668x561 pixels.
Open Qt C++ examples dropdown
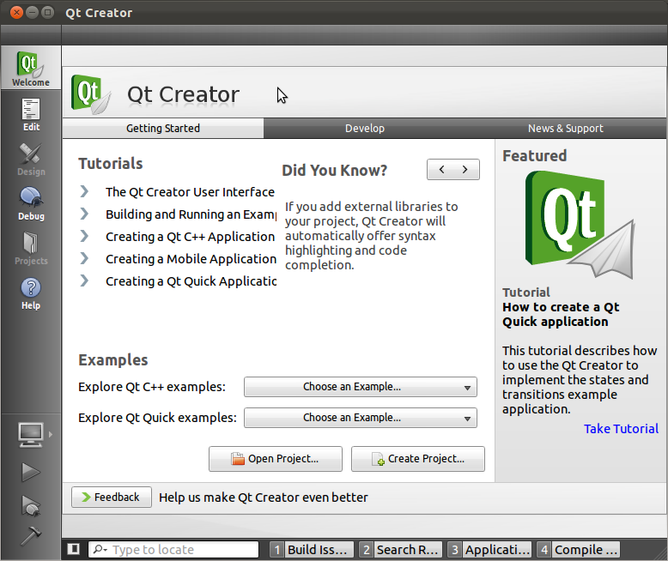click(361, 387)
